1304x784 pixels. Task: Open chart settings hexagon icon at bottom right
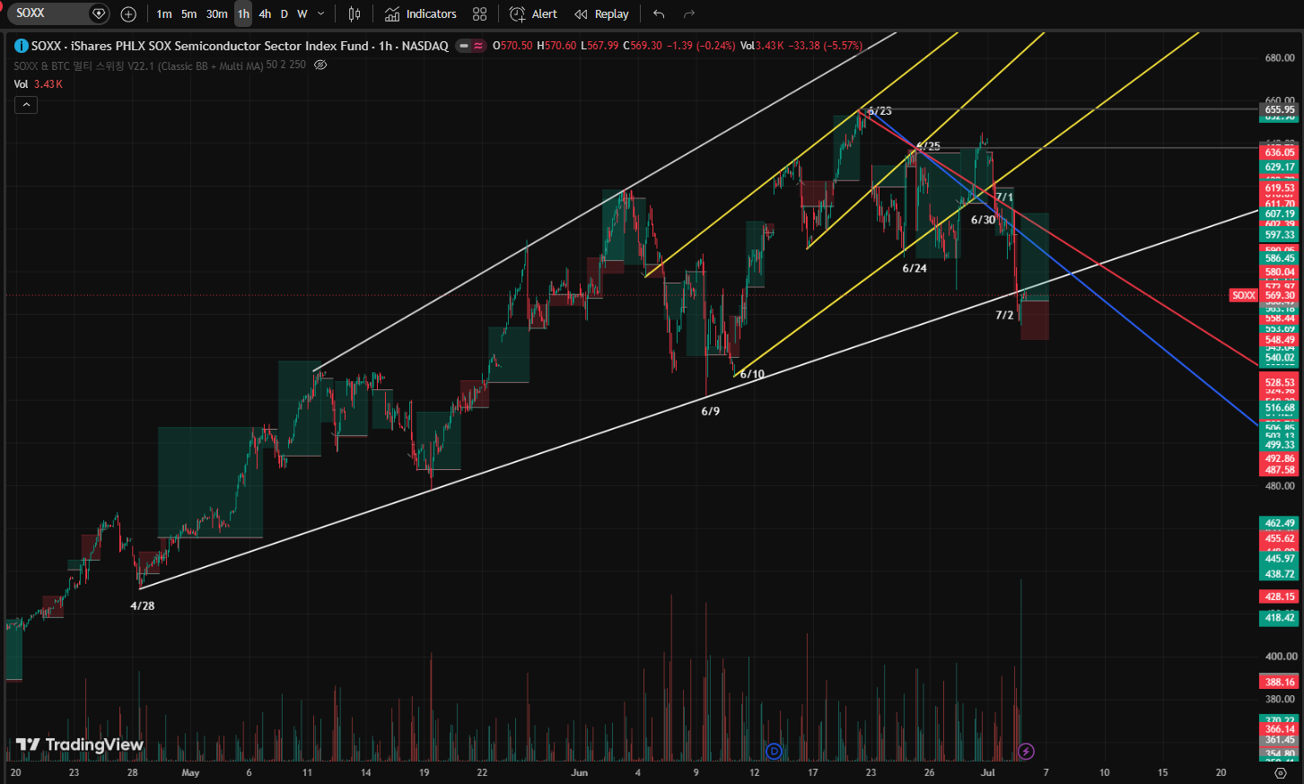pos(1281,772)
